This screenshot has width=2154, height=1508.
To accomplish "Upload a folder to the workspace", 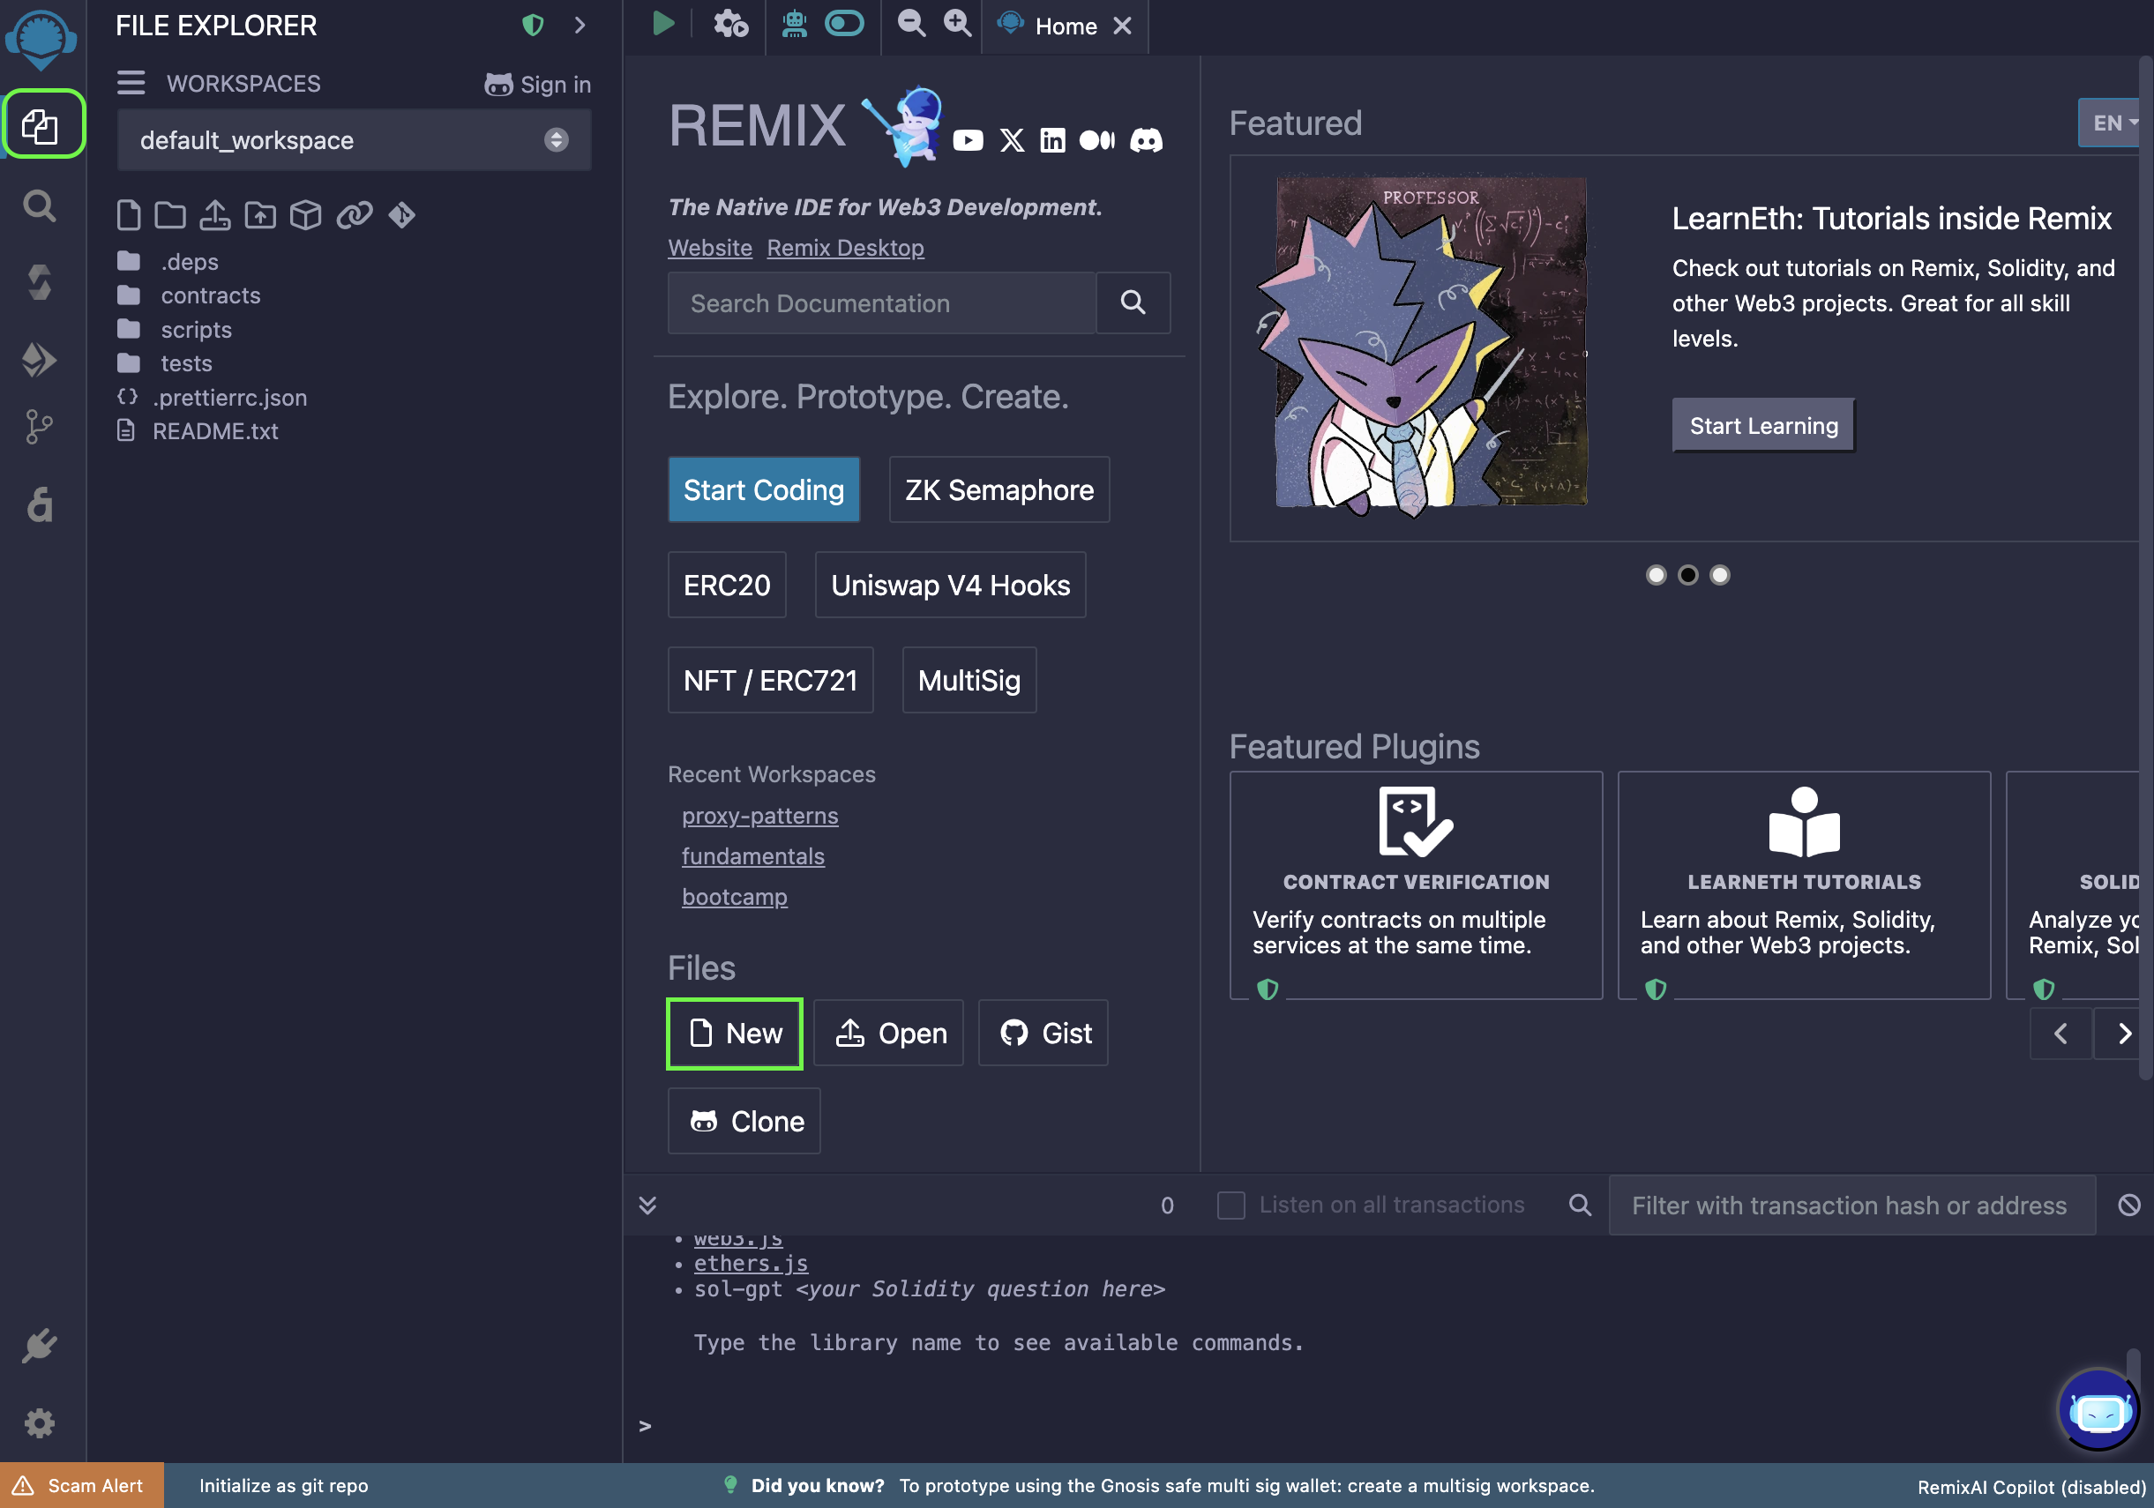I will pos(260,215).
